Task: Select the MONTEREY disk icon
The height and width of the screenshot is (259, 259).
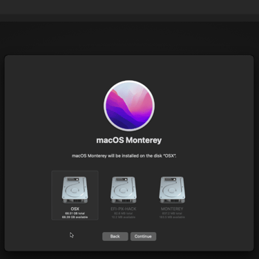Action: (172, 190)
